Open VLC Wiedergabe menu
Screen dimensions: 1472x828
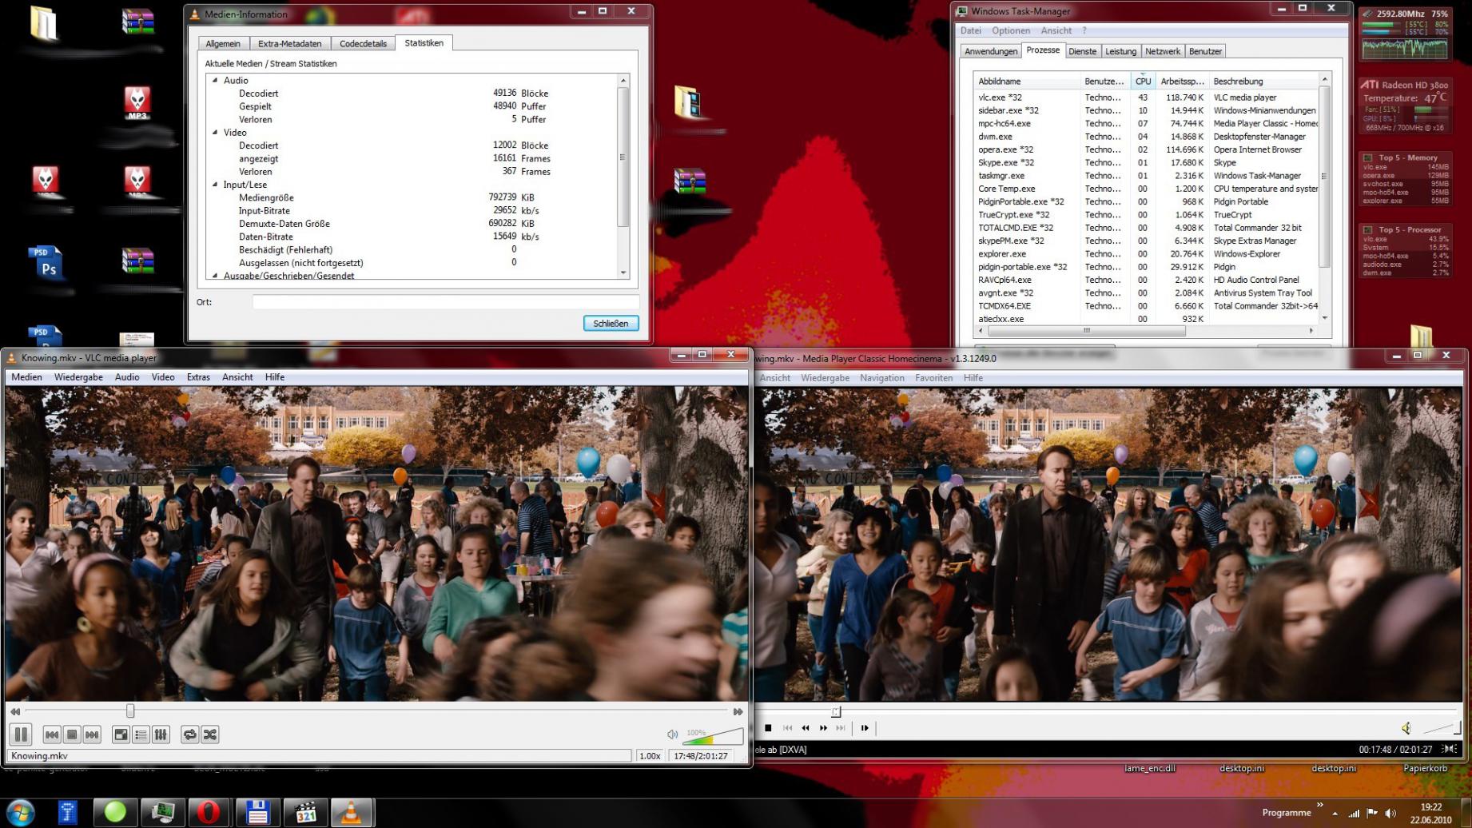coord(78,377)
